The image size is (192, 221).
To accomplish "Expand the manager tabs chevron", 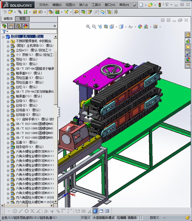I will coord(55,26).
